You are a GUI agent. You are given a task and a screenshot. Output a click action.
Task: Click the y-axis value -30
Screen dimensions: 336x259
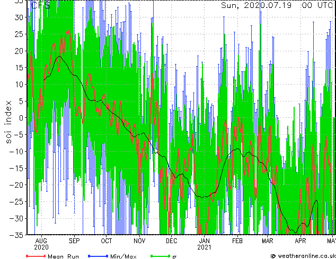[16, 219]
